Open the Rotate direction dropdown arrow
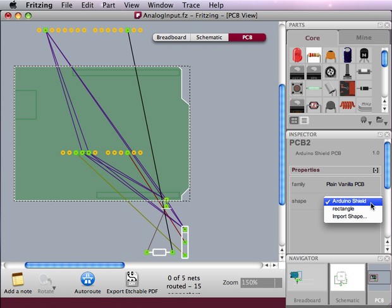The height and width of the screenshot is (308, 392). tap(54, 288)
